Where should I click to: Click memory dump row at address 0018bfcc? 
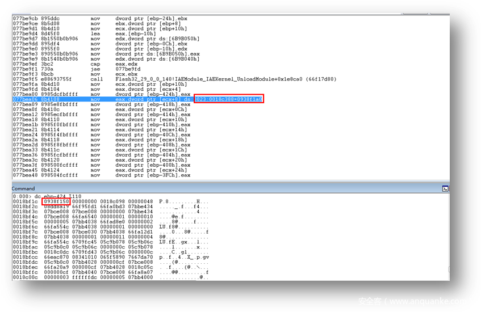click(114, 257)
